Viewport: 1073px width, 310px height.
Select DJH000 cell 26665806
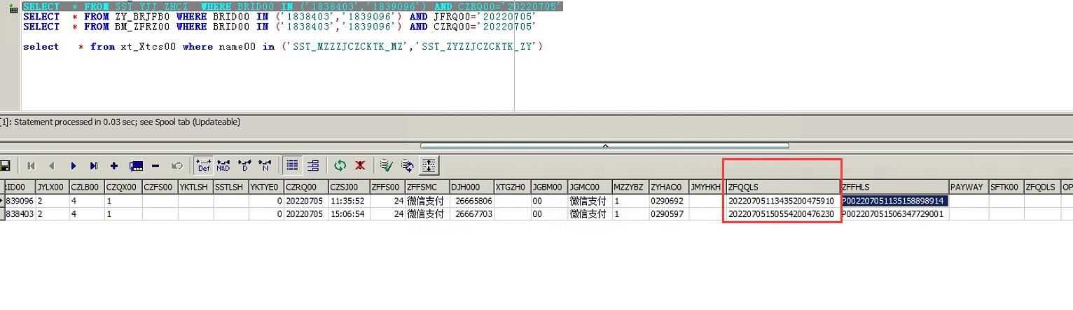[x=471, y=201]
